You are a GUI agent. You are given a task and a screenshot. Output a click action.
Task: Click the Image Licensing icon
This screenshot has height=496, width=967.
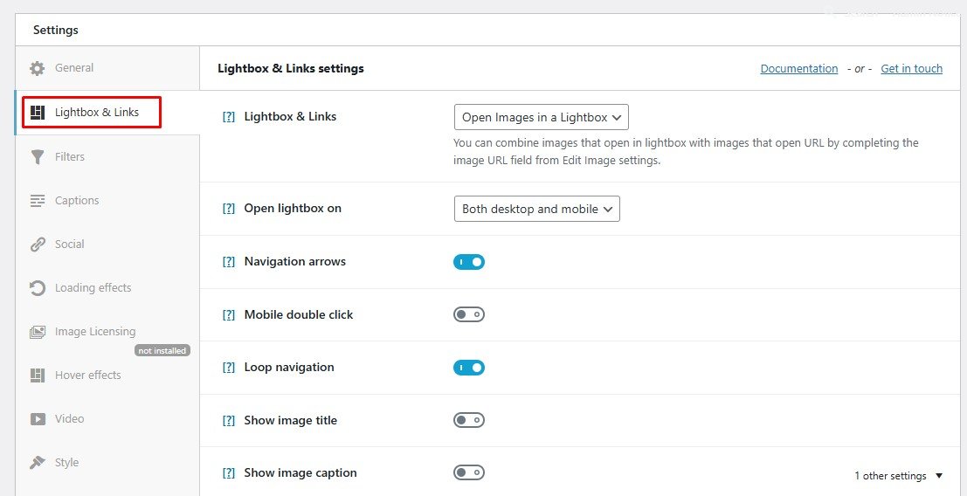[38, 332]
